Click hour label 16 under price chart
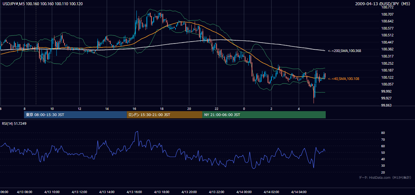The width and height of the screenshot is (415, 195). [134, 109]
